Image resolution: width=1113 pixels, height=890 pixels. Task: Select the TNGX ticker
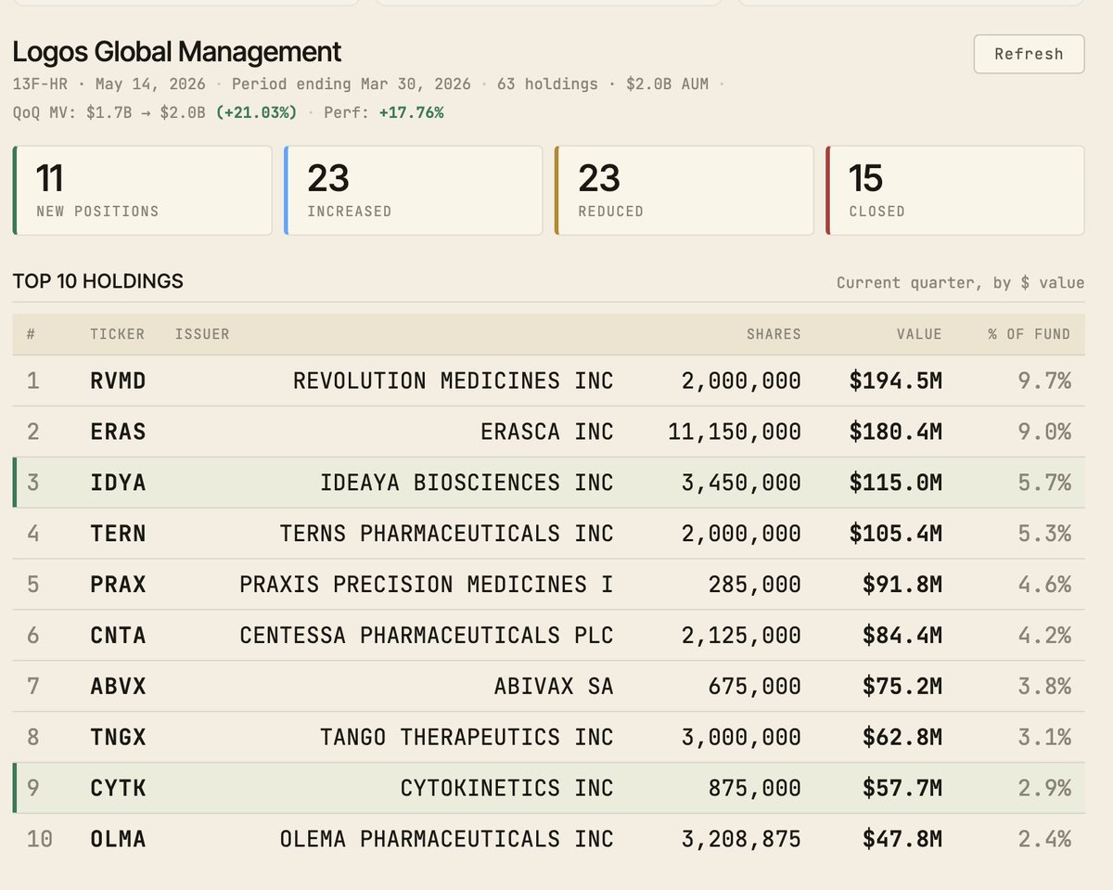(118, 738)
